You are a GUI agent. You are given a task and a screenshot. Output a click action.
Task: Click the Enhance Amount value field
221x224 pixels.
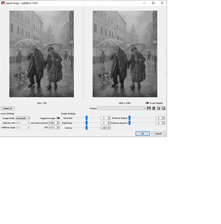pos(158,123)
